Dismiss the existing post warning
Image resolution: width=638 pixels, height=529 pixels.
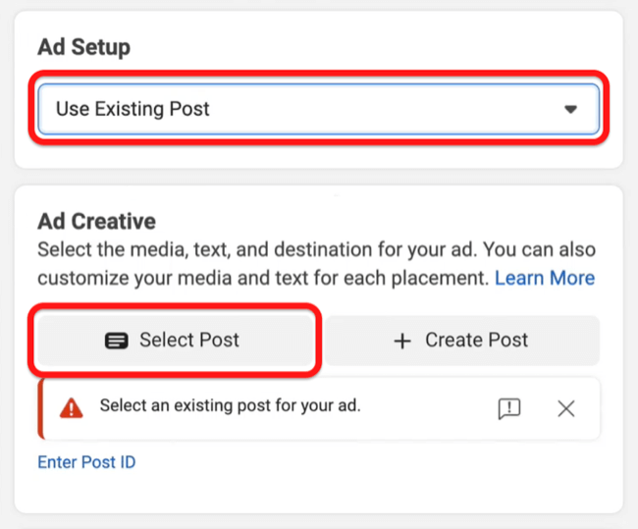[x=566, y=408]
